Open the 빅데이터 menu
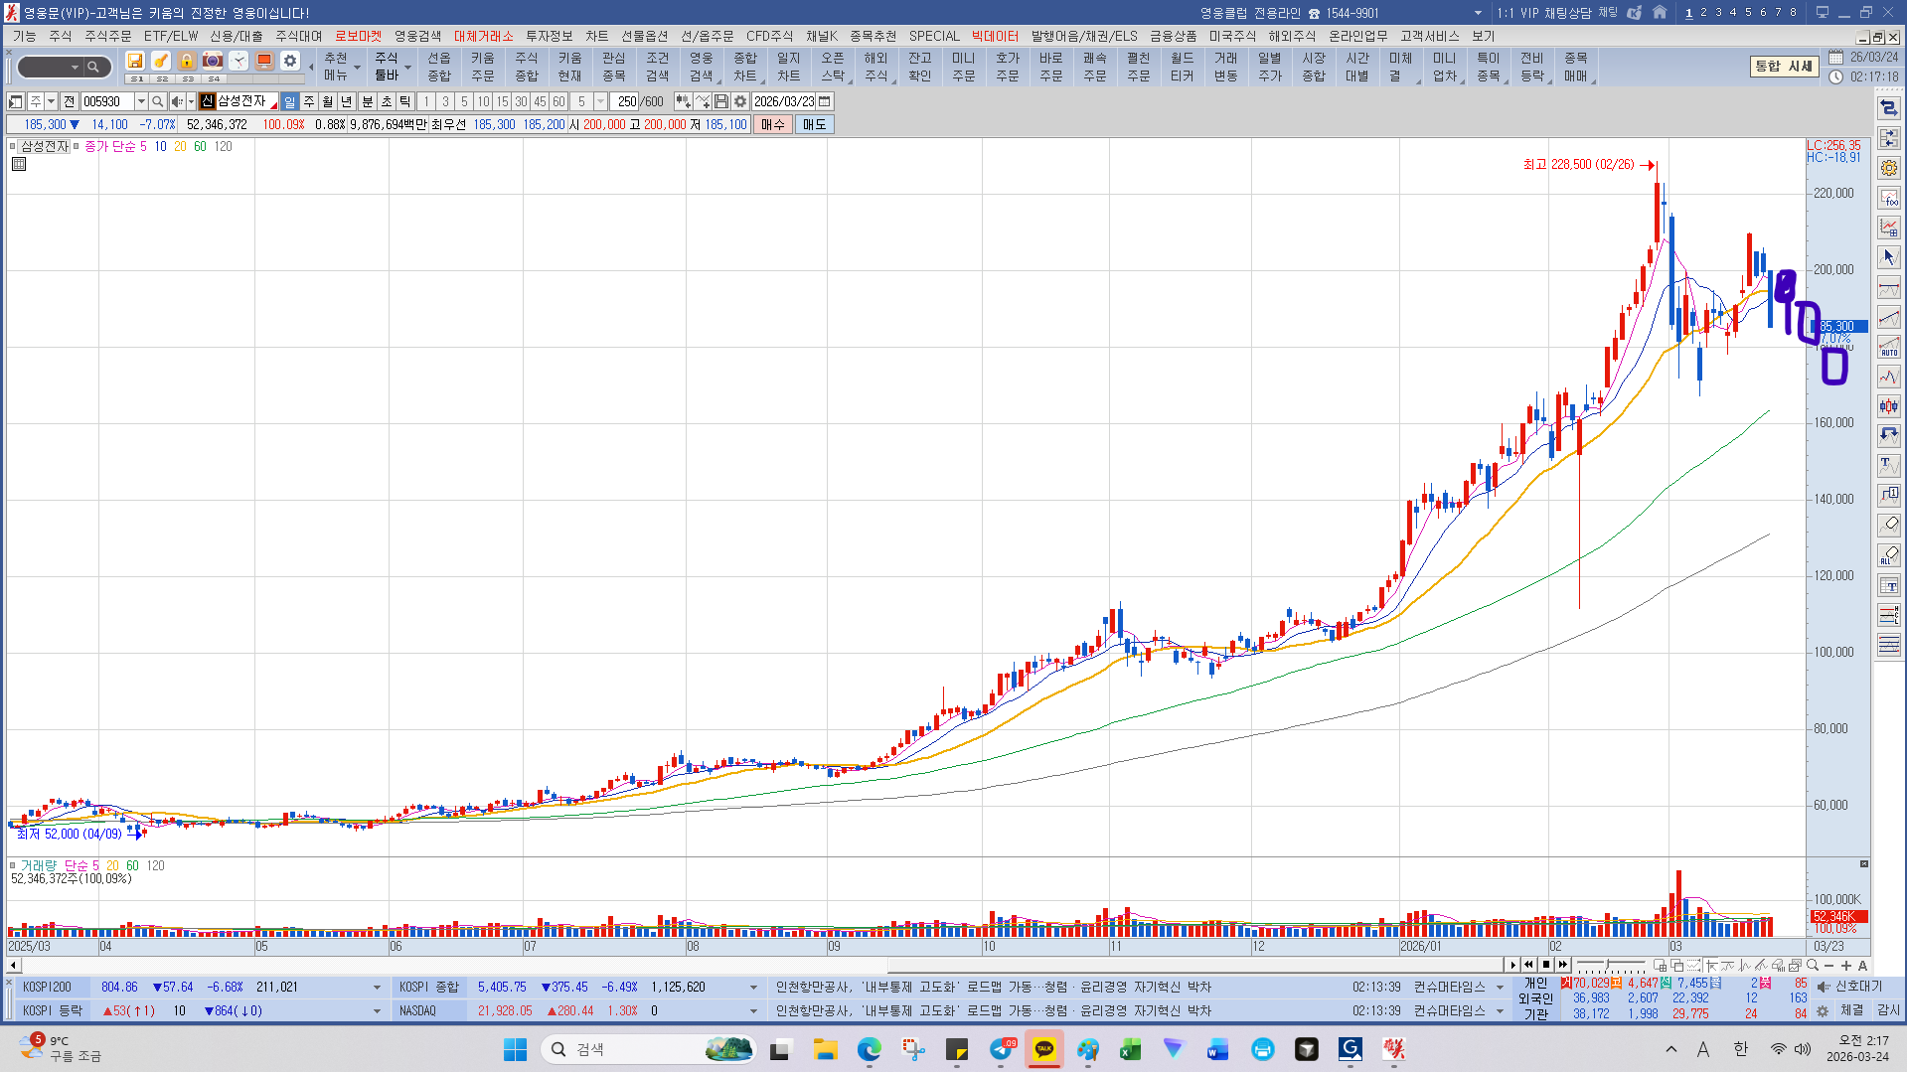 coord(995,36)
